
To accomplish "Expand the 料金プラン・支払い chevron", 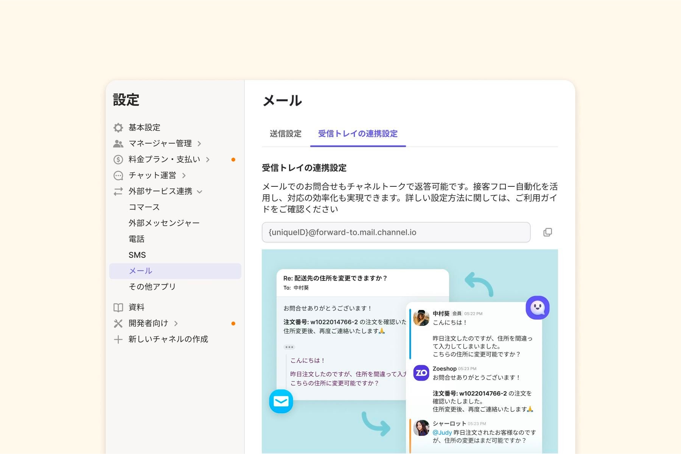I will (x=207, y=160).
